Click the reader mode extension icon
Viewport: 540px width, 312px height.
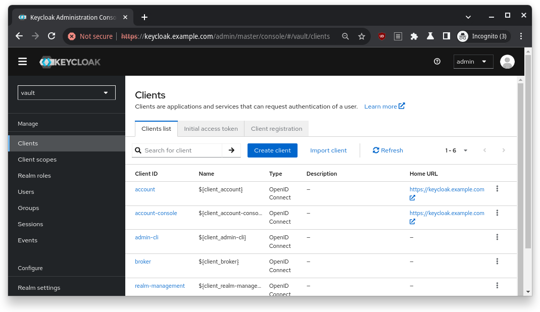(x=398, y=36)
